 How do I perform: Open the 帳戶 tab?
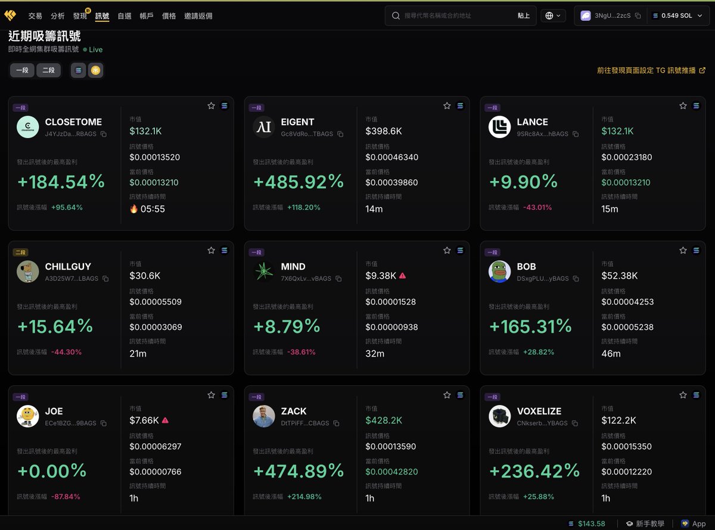[x=147, y=16]
